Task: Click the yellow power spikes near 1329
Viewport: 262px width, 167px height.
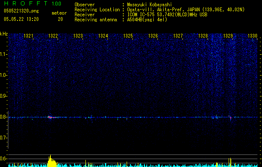Action: point(230,162)
